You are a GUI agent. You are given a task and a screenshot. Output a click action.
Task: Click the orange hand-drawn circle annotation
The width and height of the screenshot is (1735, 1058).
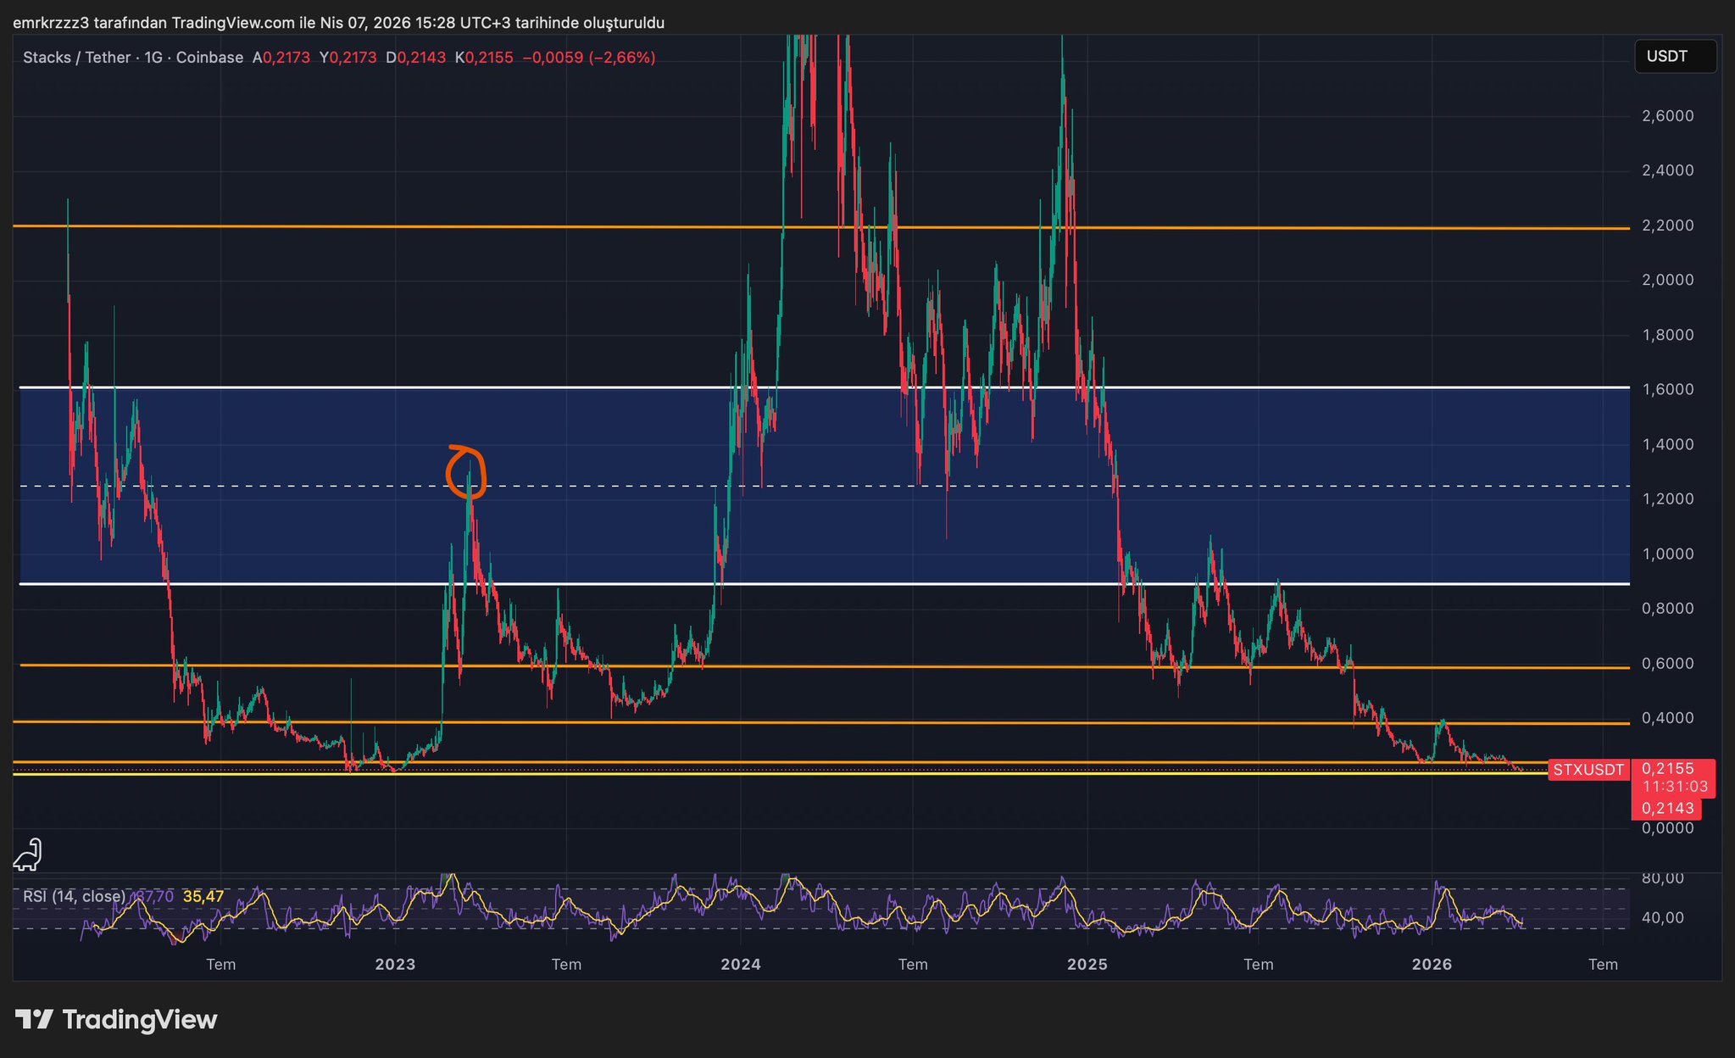[x=466, y=472]
